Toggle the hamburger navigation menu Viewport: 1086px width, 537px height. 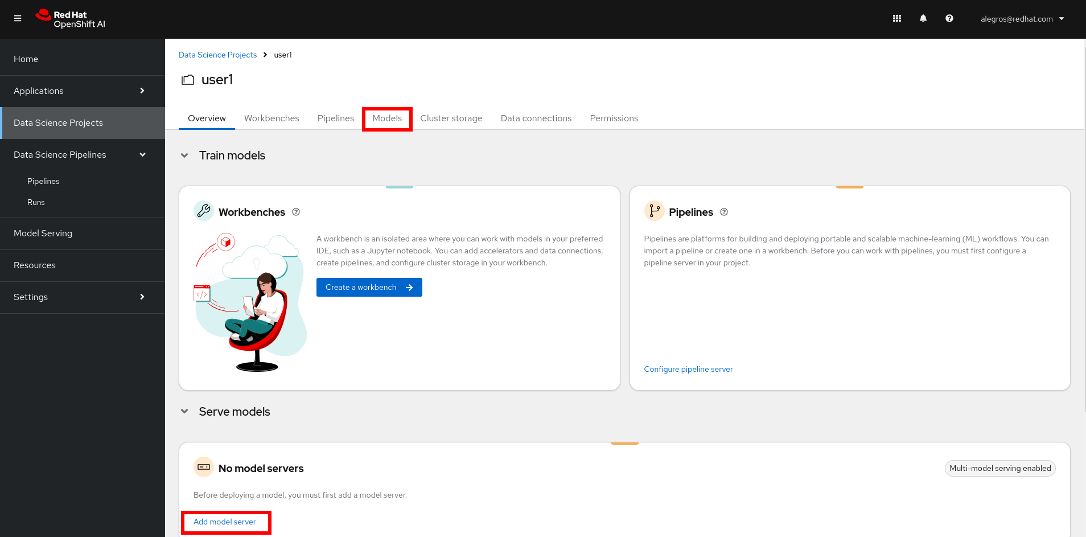pyautogui.click(x=18, y=19)
